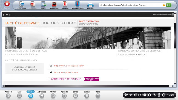
Task: Open the Facebook icon in page header
Action: [x=4, y=15]
